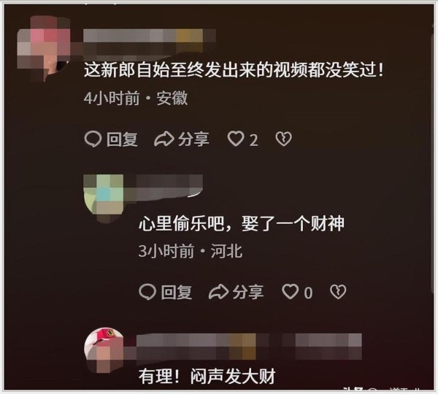Like the Anhui comment with the heart icon
438x394 pixels.
tap(236, 139)
